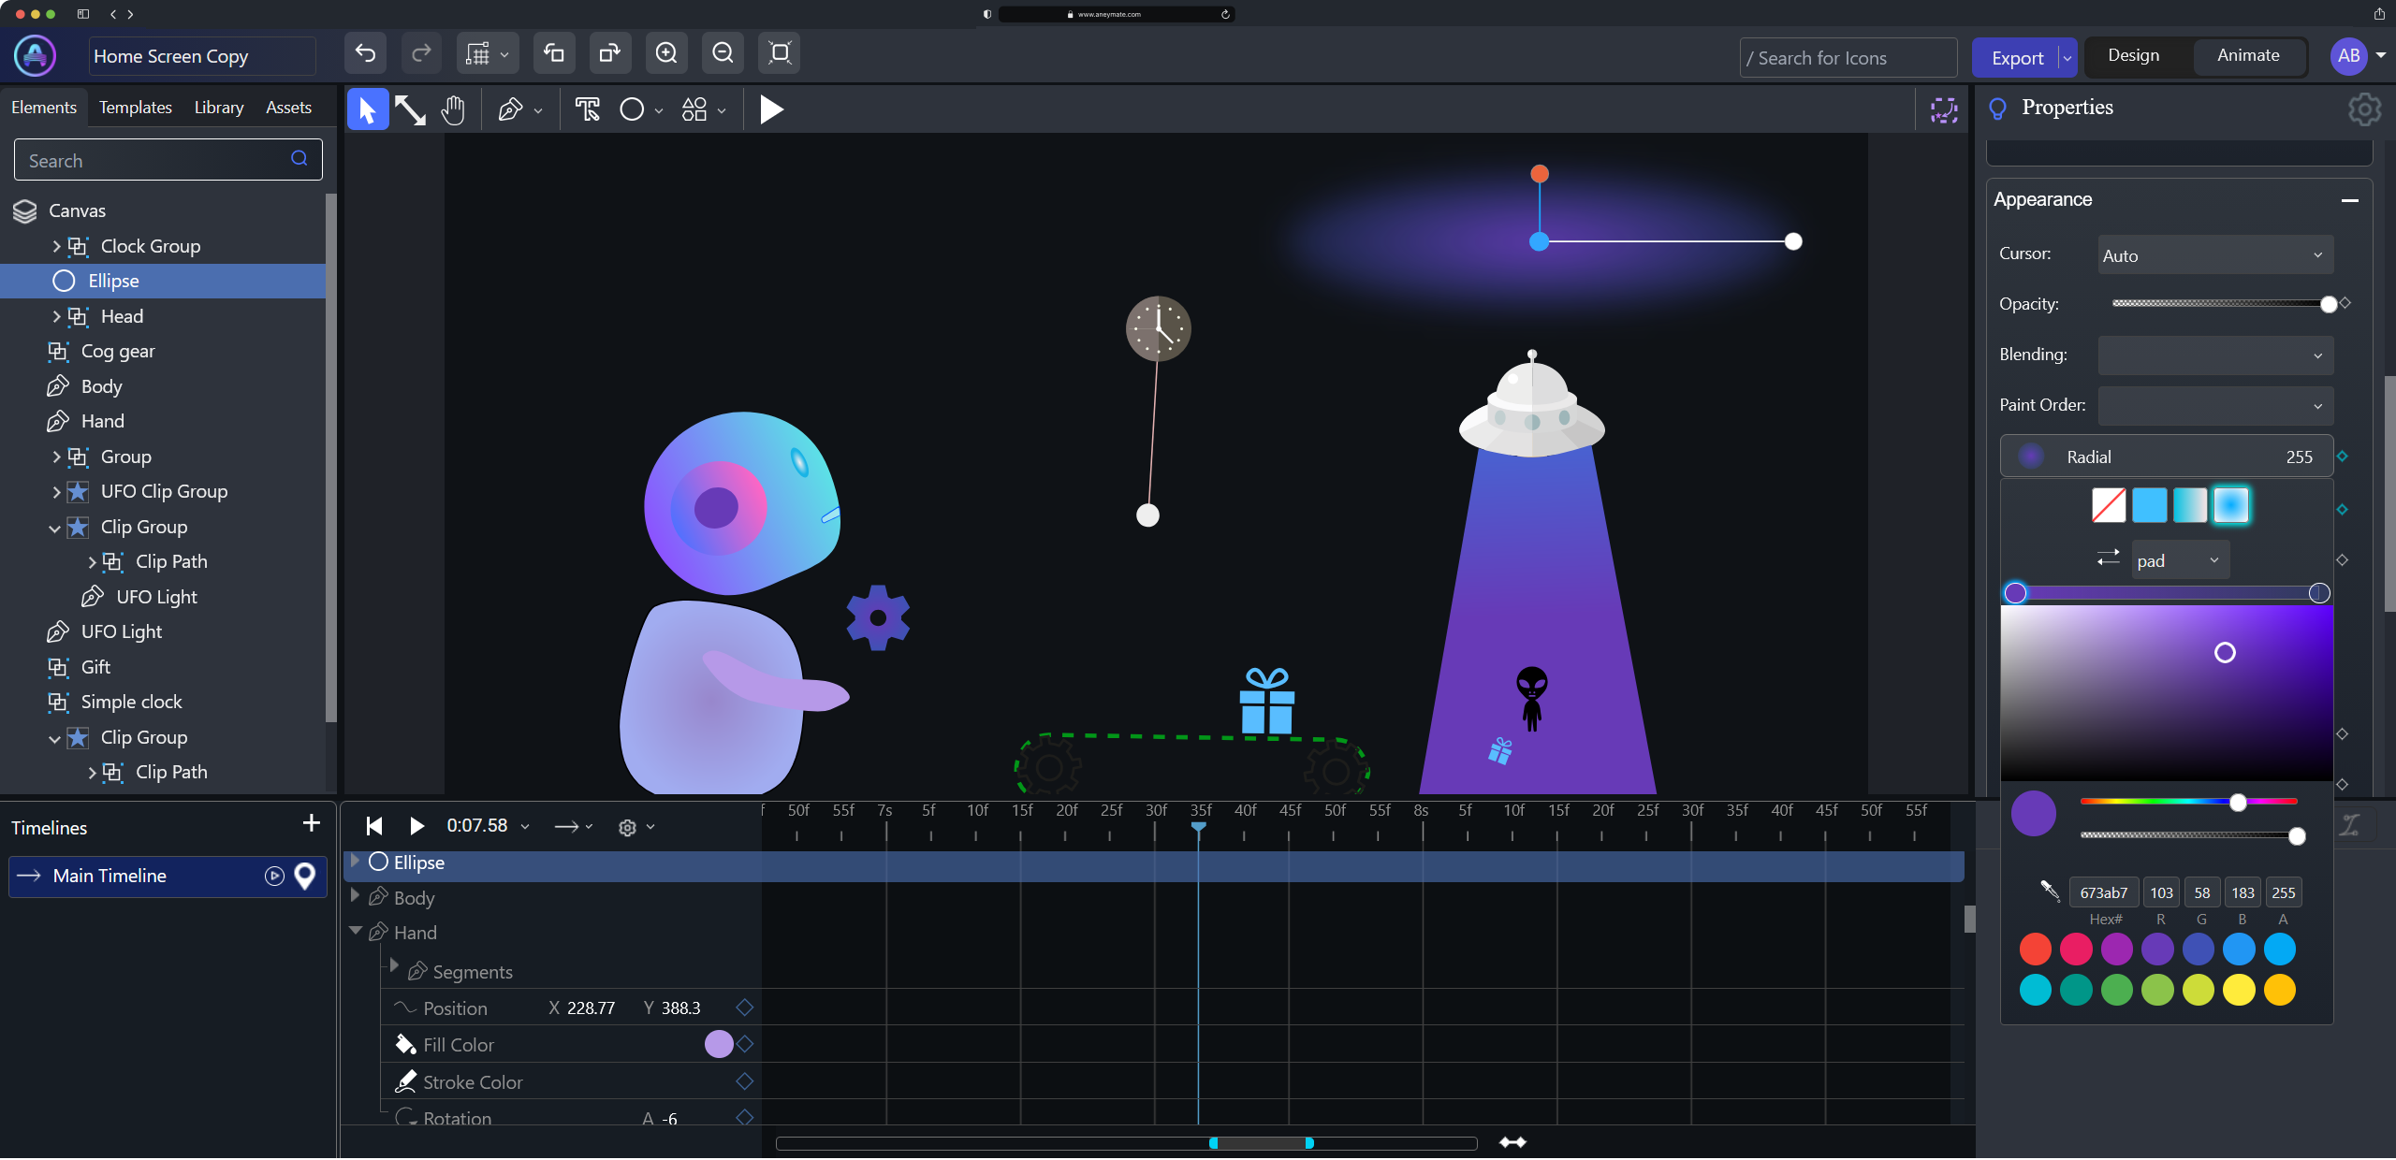2396x1160 pixels.
Task: Click the Search for Icons field
Action: tap(1848, 57)
